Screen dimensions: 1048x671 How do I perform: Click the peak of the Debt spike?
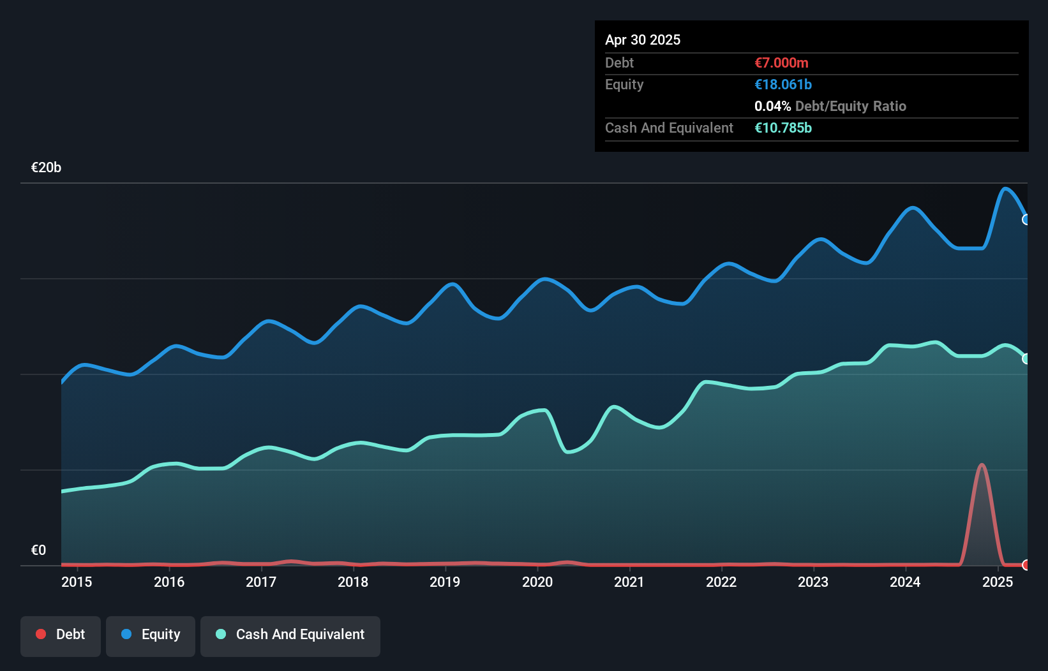point(982,465)
